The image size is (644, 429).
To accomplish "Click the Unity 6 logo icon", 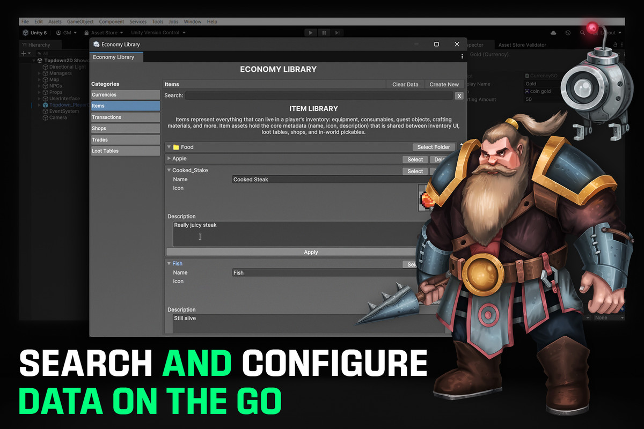I will [x=25, y=33].
